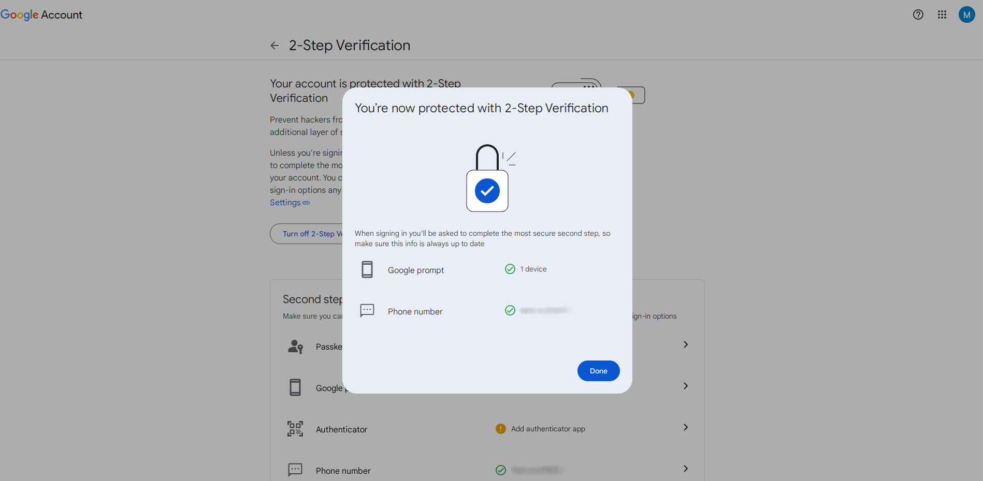Expand the Authenticator row chevron
This screenshot has height=481, width=983.
(x=685, y=427)
